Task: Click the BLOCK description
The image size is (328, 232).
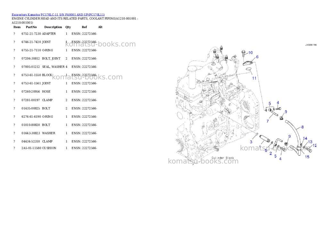Action: (47, 75)
